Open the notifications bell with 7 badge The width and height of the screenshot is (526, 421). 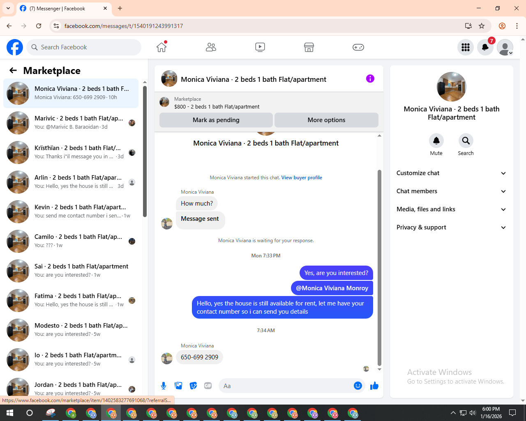[x=485, y=47]
